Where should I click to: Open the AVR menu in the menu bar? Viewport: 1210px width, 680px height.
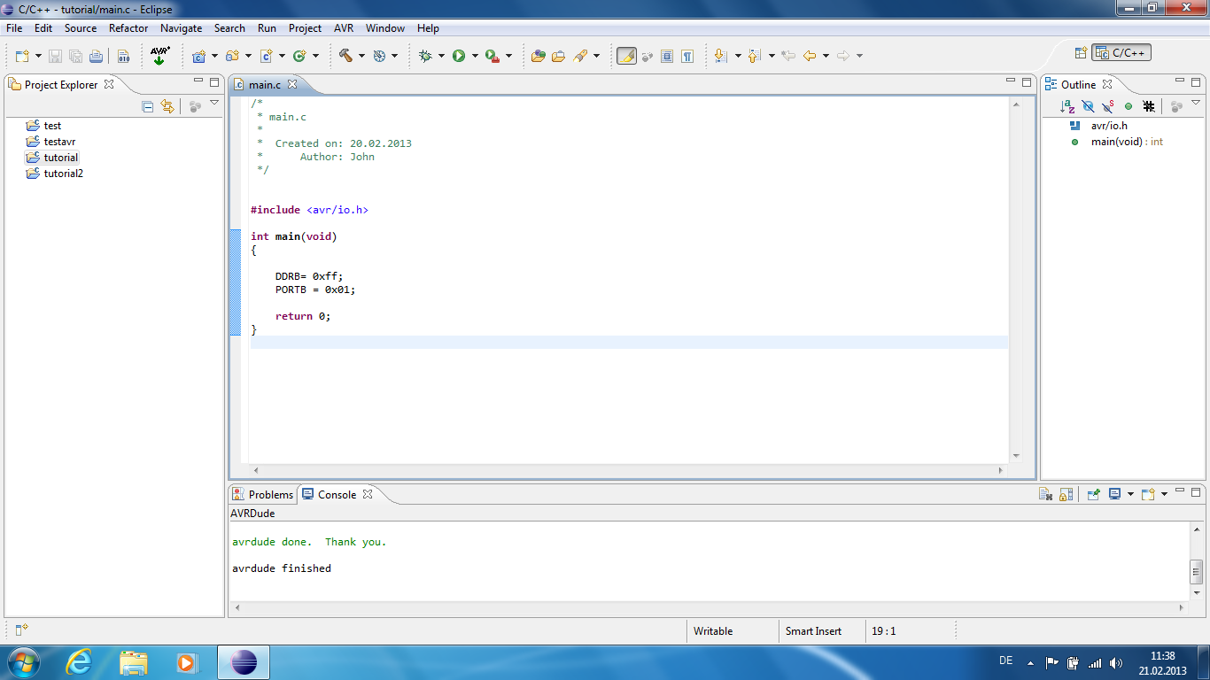coord(344,27)
